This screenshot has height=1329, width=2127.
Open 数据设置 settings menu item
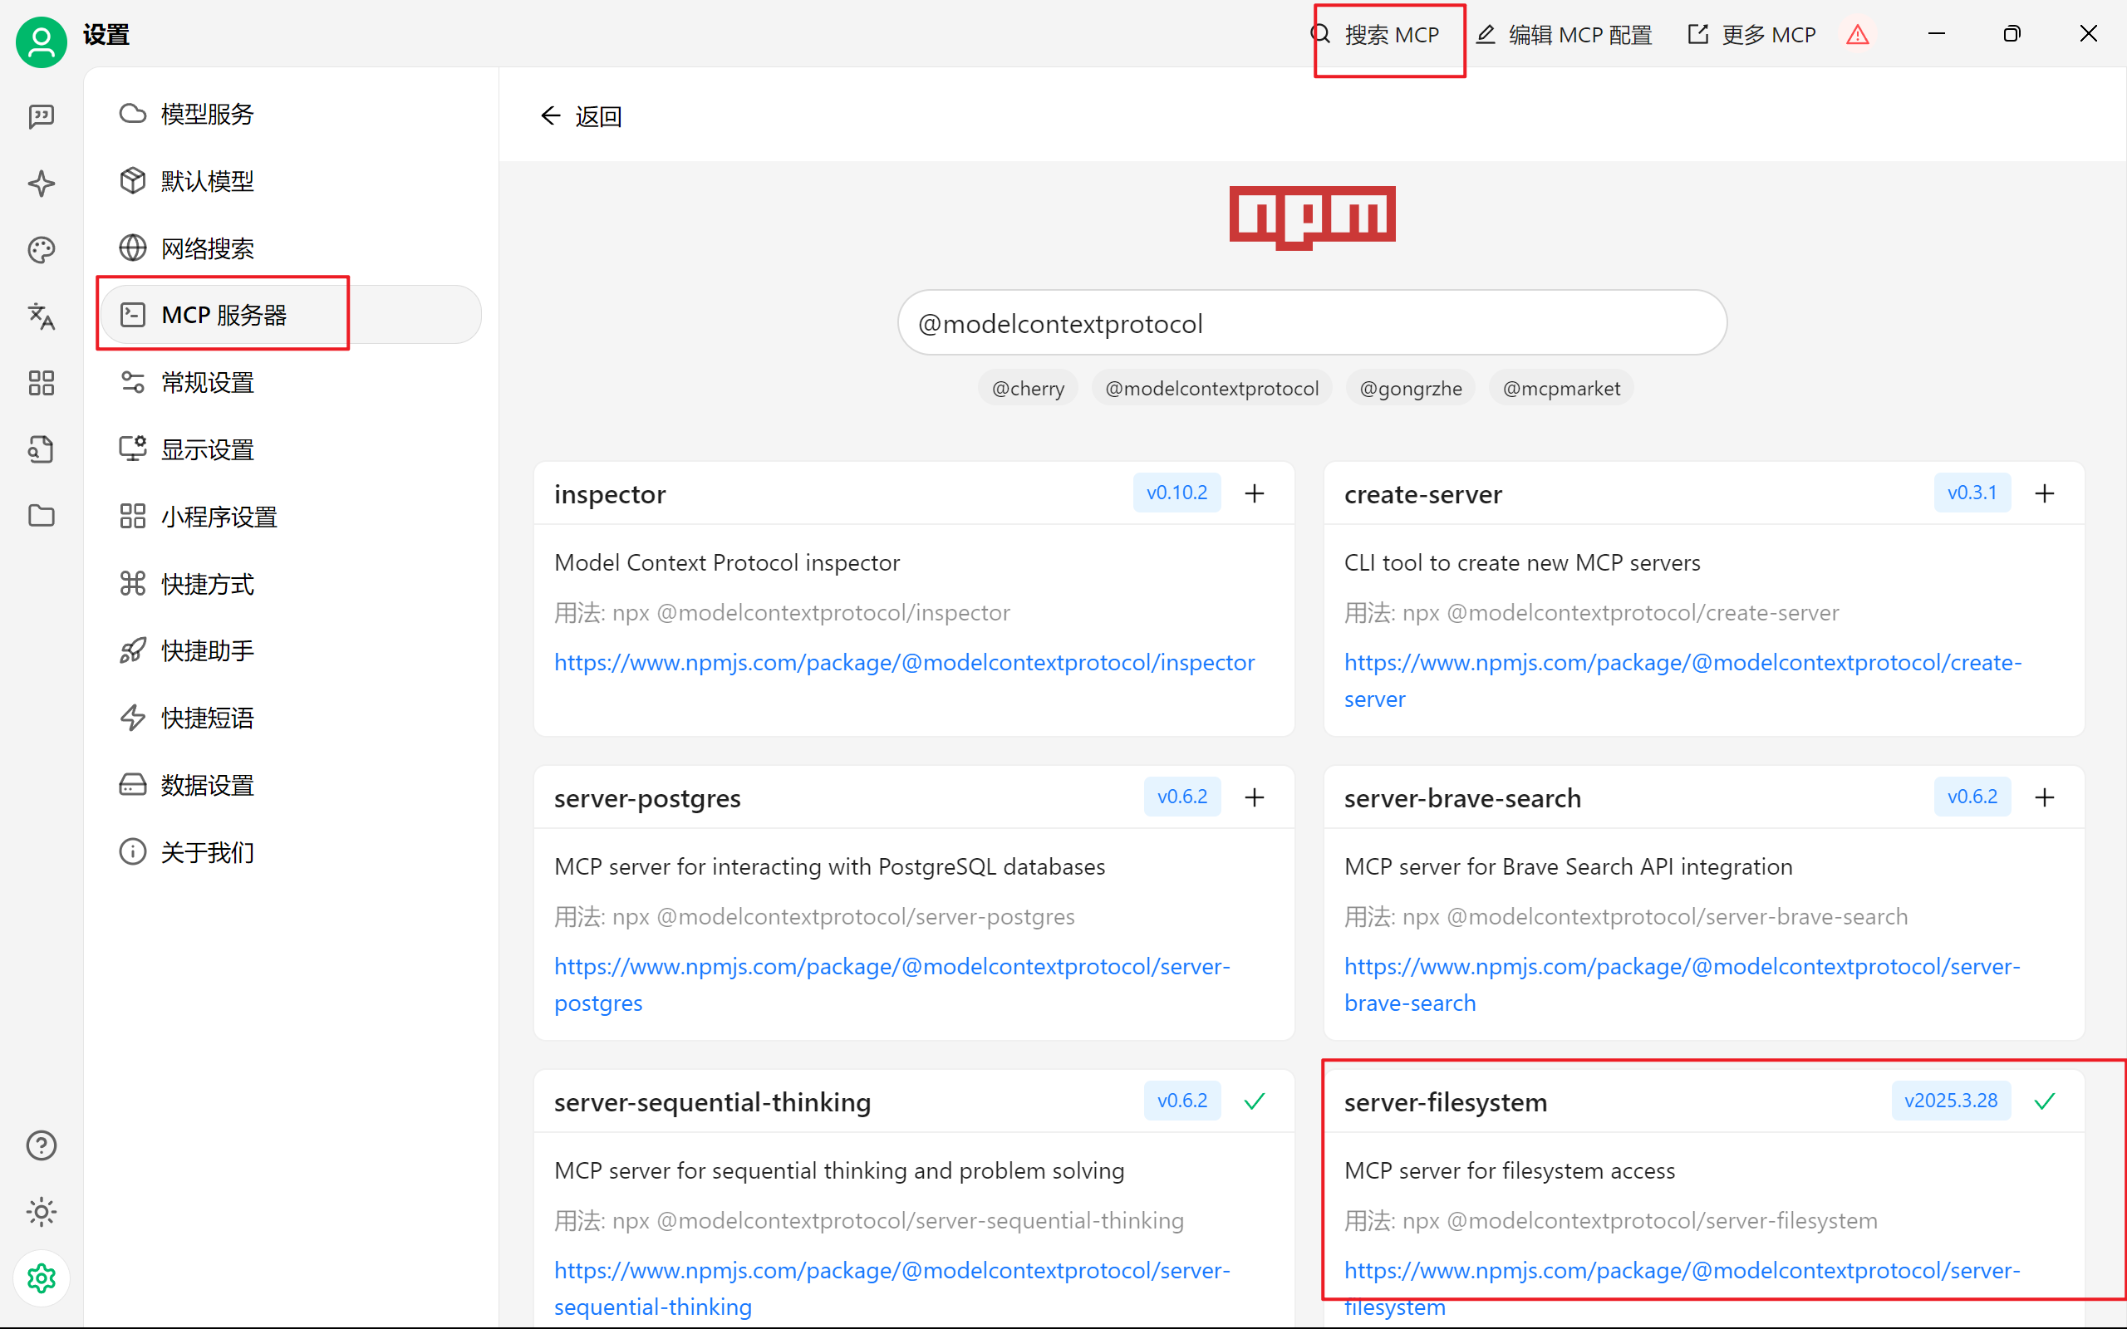208,785
